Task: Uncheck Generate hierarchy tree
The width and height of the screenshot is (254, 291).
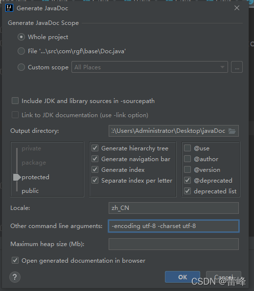Action: 95,148
